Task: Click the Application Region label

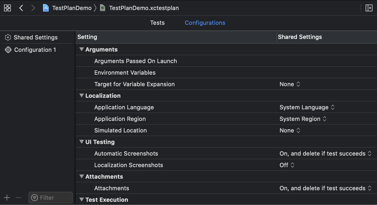Action: pyautogui.click(x=120, y=119)
